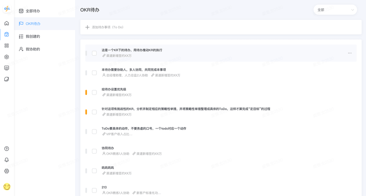
Task: Check the '这是一个KR下的待办' todo checkbox
Action: tap(94, 53)
